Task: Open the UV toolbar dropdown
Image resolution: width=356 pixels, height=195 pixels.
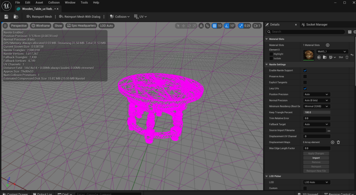Action: [x=140, y=16]
